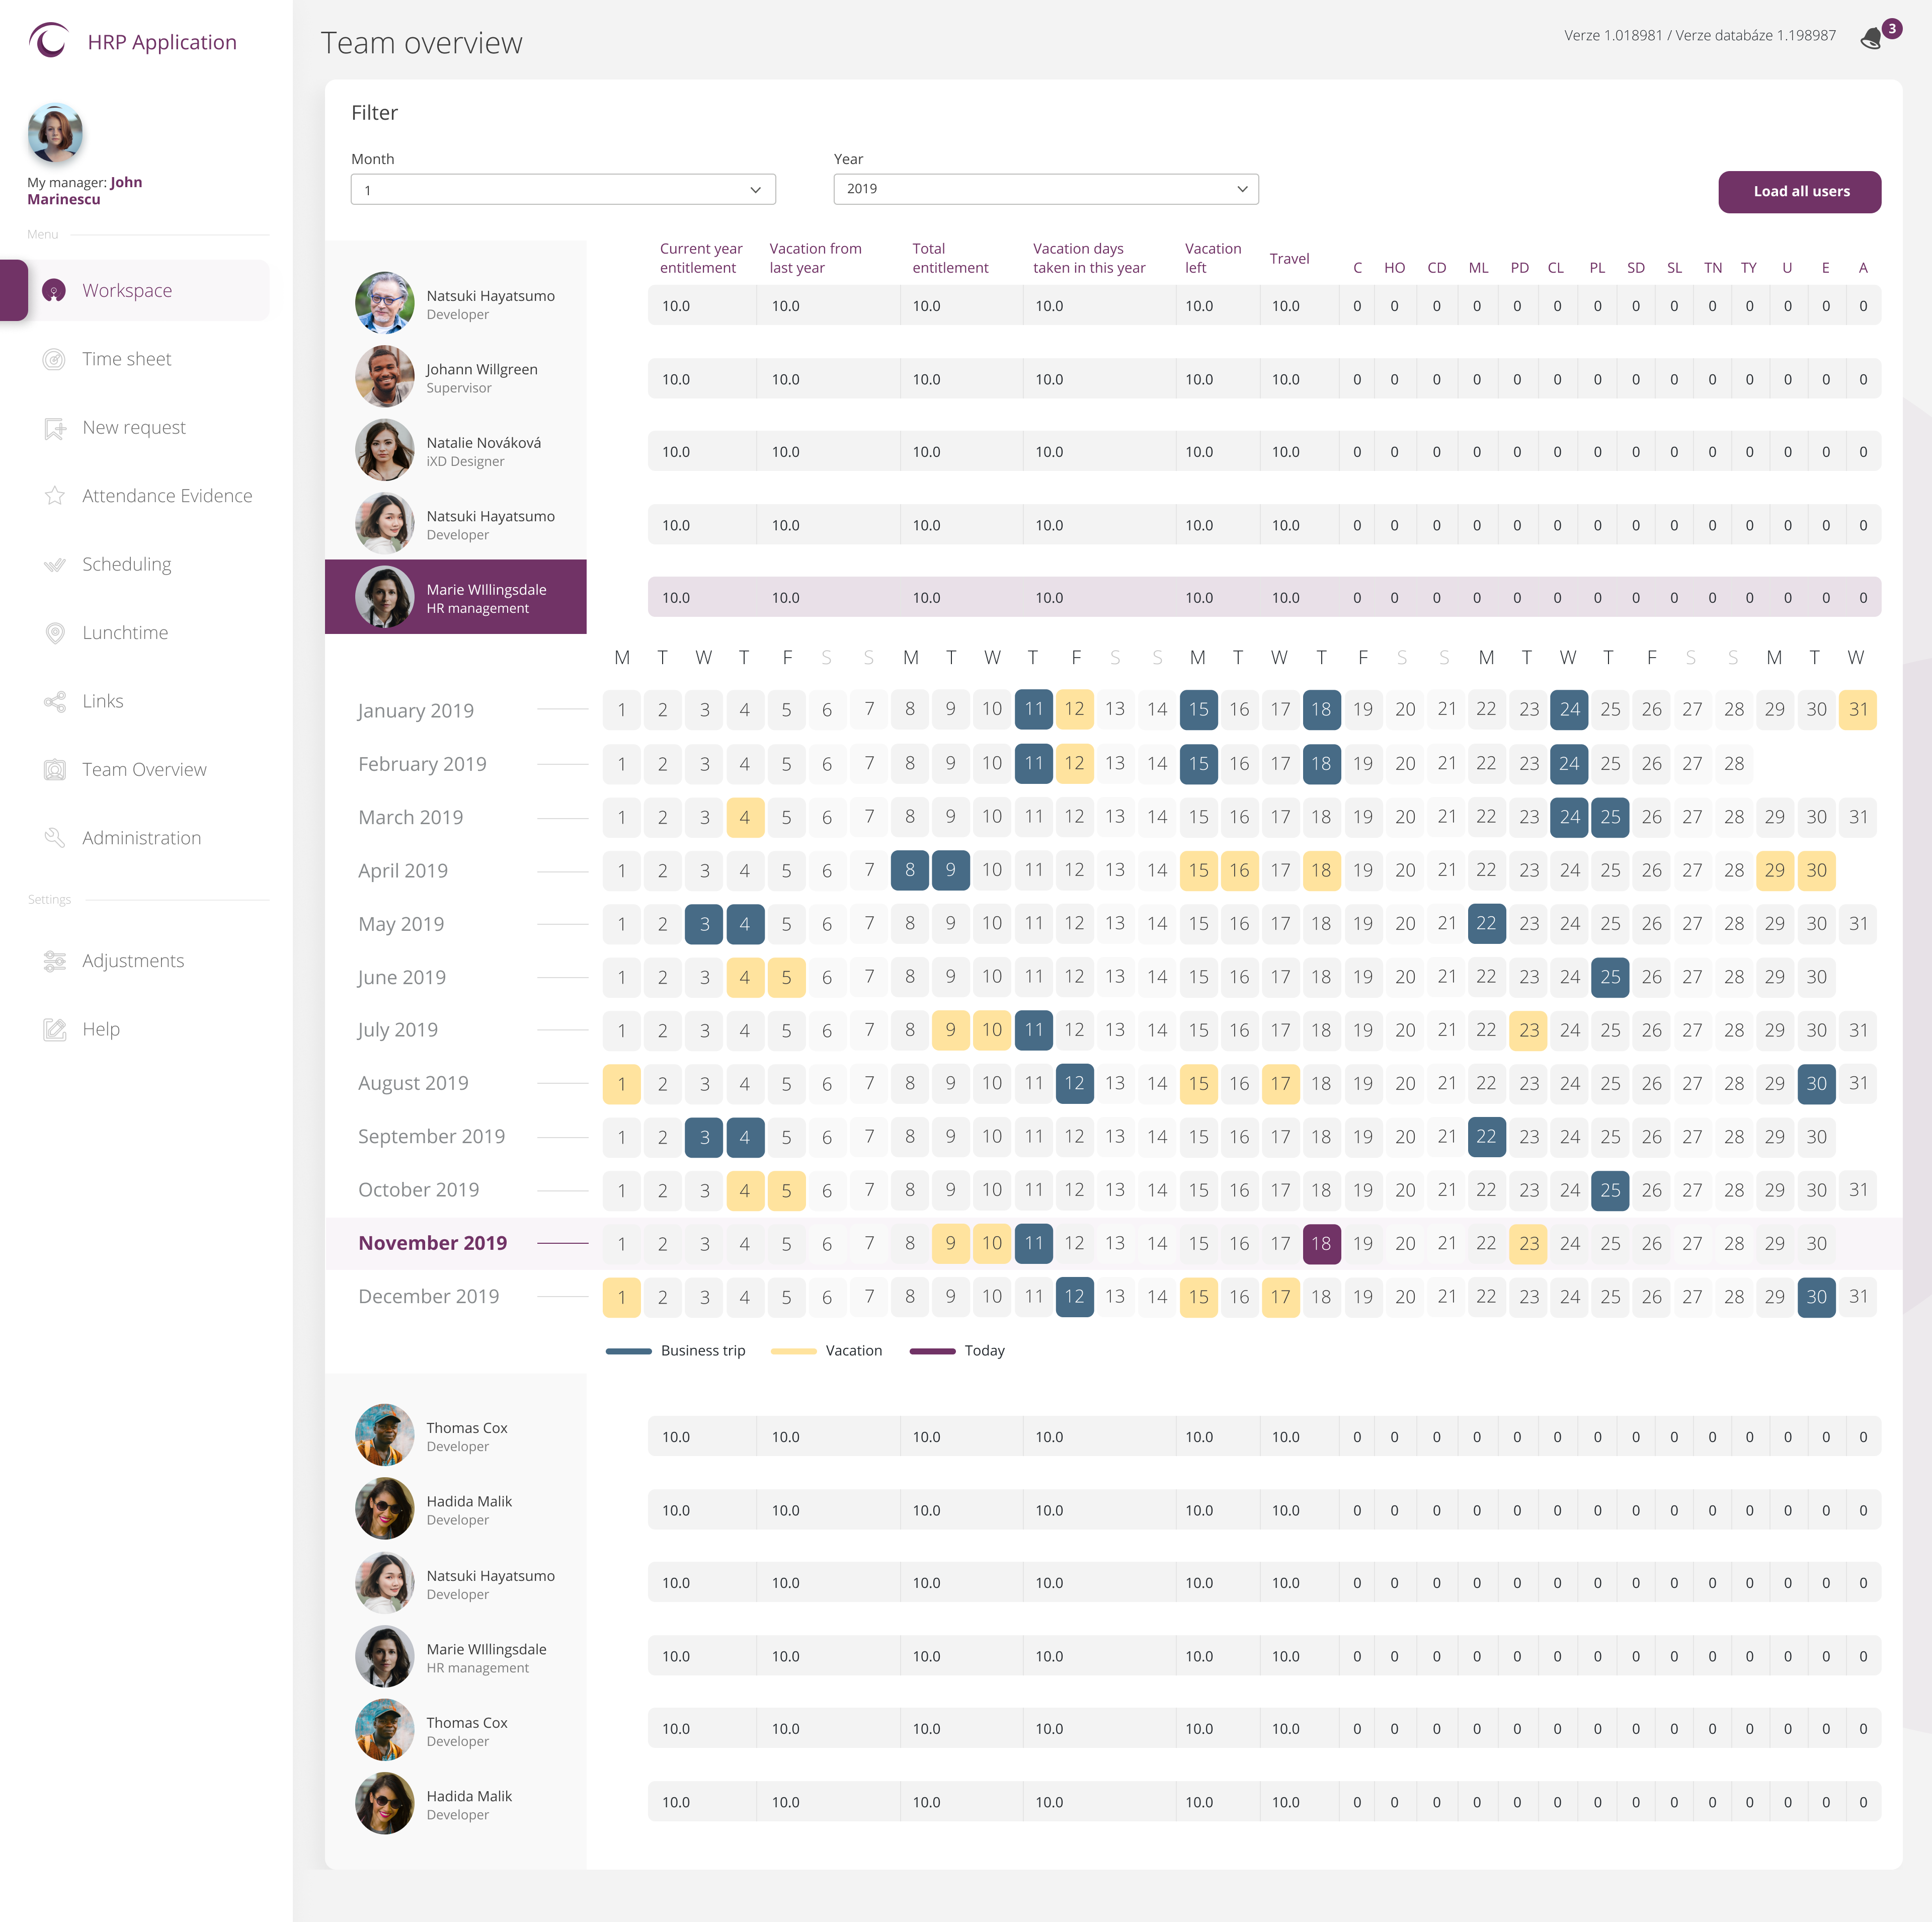Click December 2019 business trip day 30

[x=1816, y=1297]
